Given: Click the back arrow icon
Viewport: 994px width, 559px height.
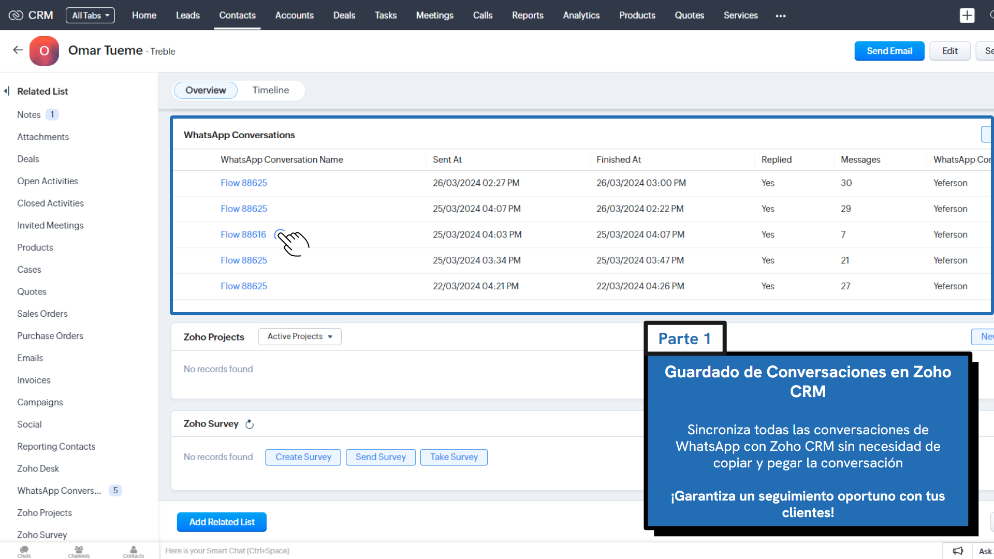Looking at the screenshot, I should (18, 50).
